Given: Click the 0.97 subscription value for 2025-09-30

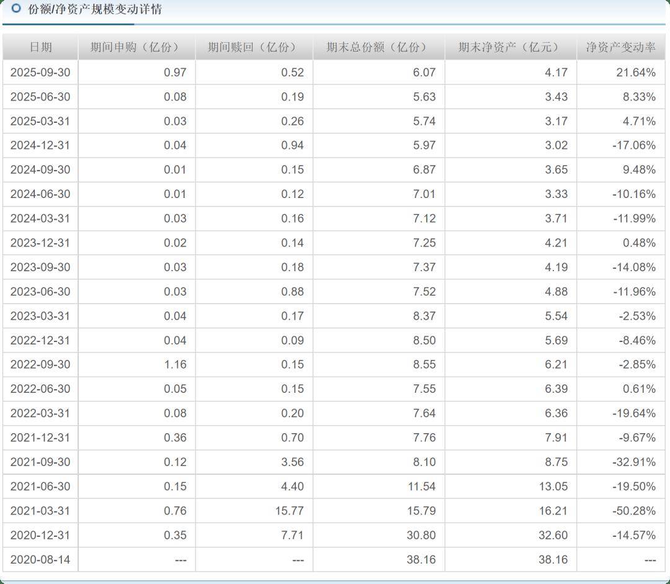Looking at the screenshot, I should click(x=175, y=73).
